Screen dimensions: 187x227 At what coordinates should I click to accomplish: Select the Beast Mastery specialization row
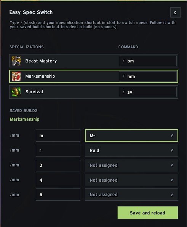coord(94,61)
